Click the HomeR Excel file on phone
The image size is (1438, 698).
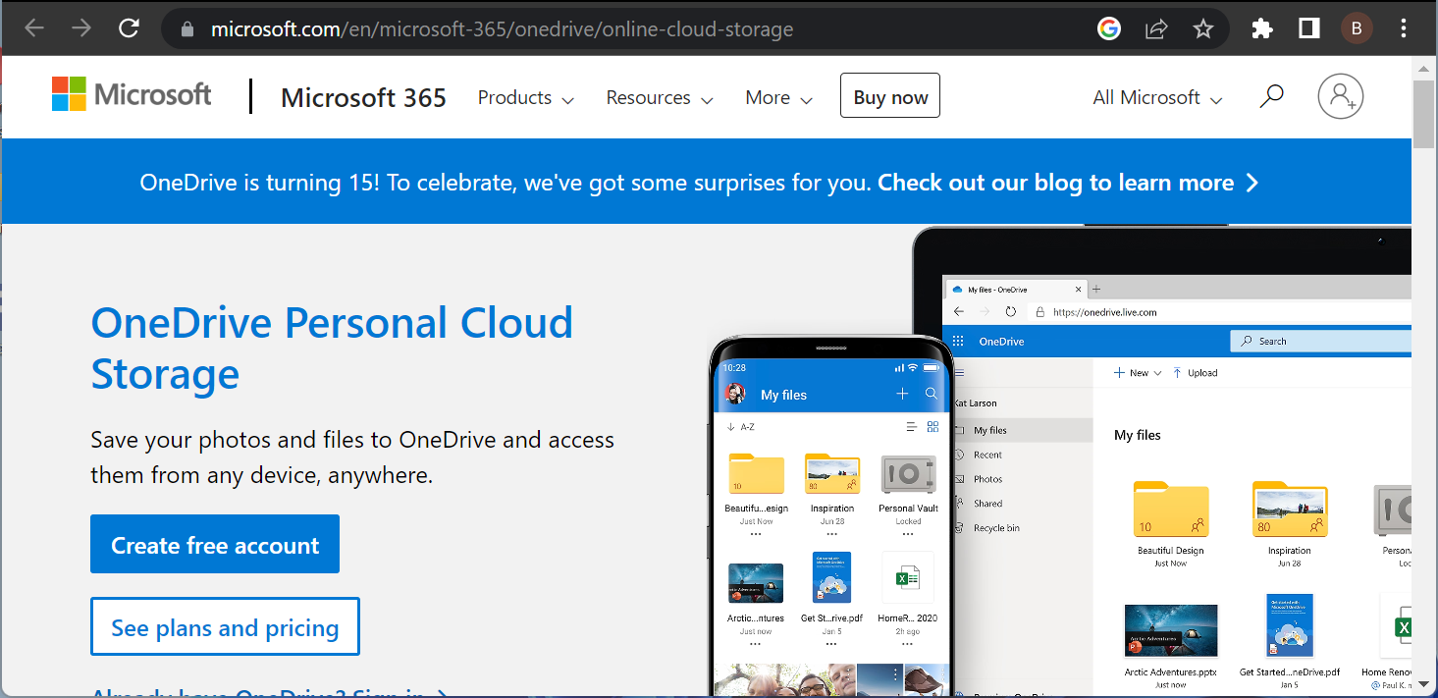point(908,577)
